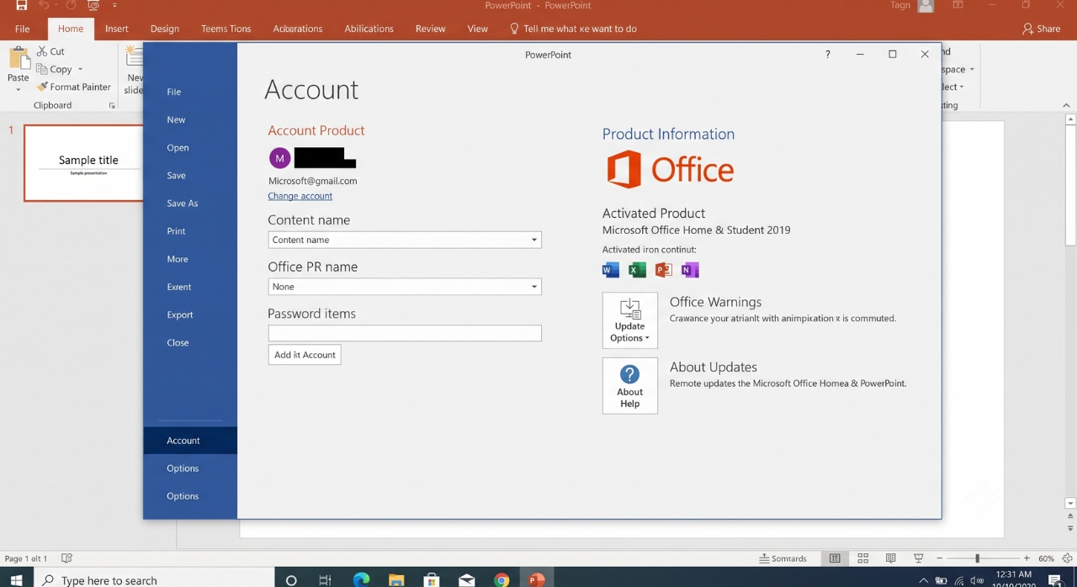Click the zoom in plus button

[1027, 558]
